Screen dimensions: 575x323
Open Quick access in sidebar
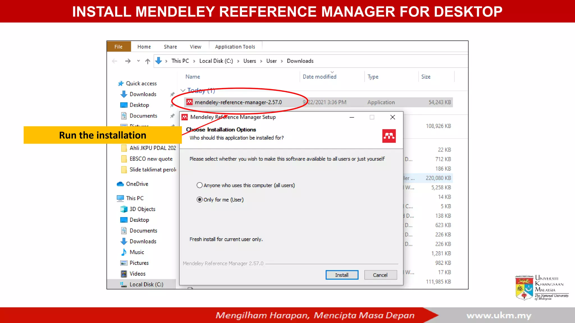tap(141, 83)
